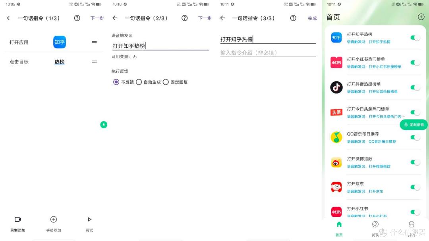
Task: Go back from step 1/3 screen
Action: pos(8,18)
